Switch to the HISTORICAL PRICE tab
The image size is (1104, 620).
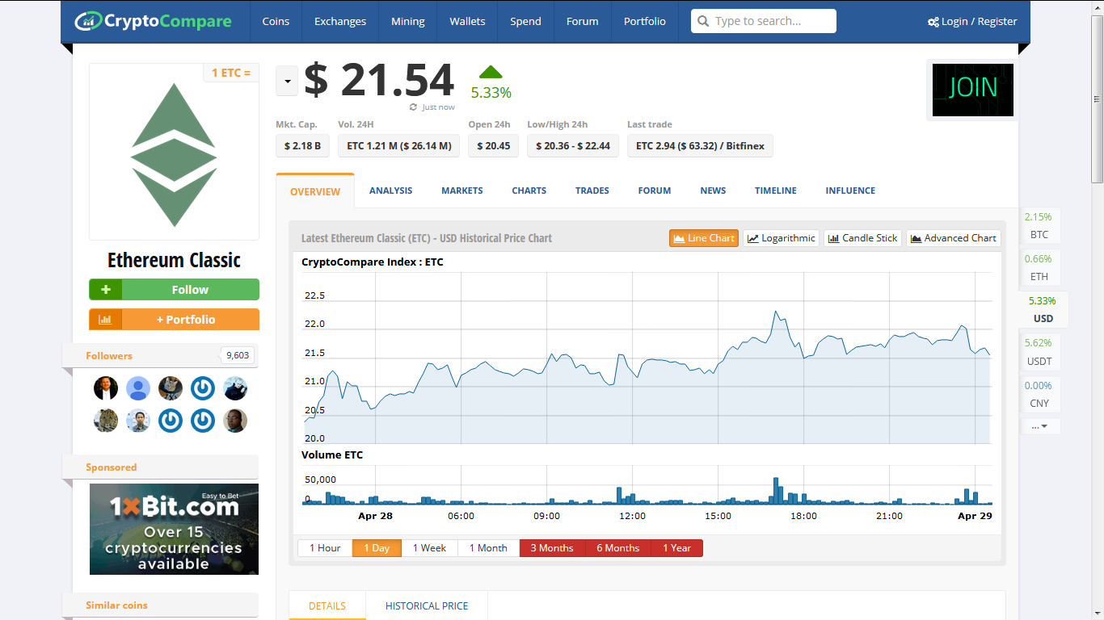click(x=426, y=605)
